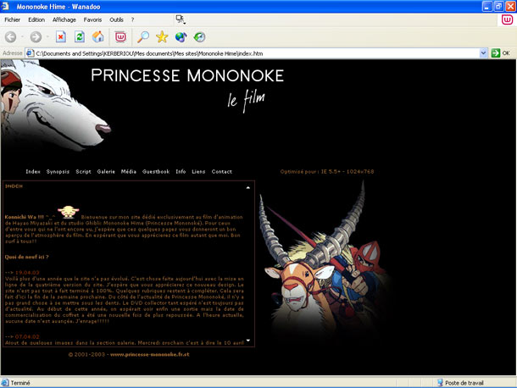Click the 'le film' subtitle
This screenshot has width=517, height=388.
tap(246, 100)
